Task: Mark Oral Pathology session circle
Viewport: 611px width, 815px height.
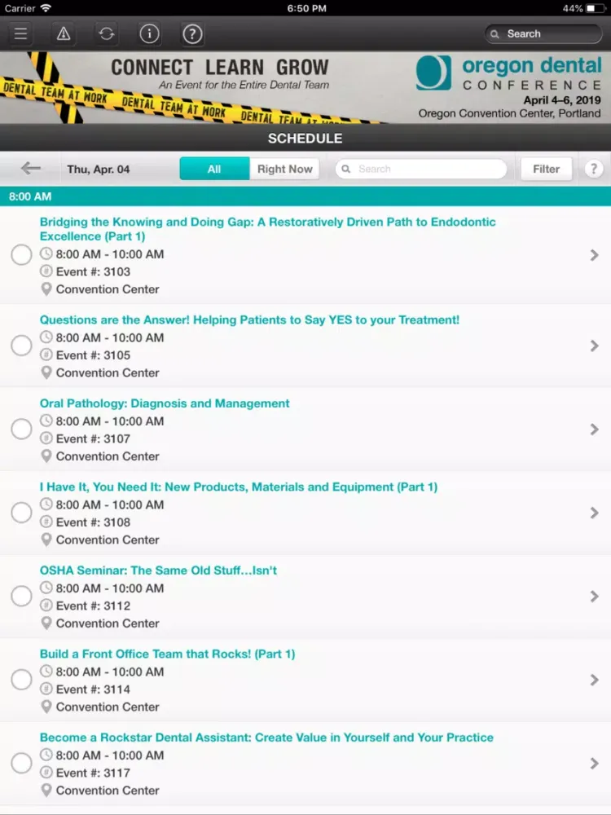Action: [x=21, y=430]
